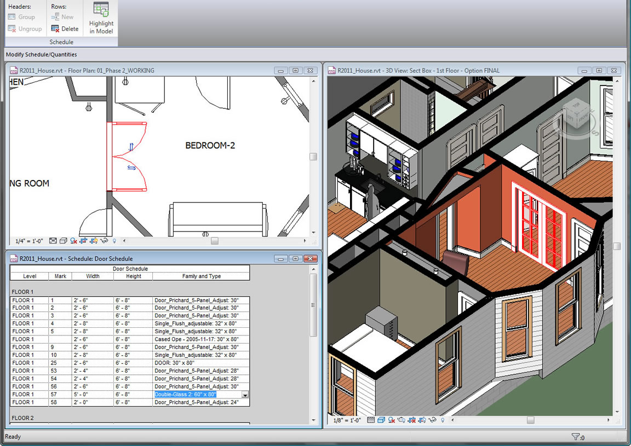
Task: Maximize the Door Schedule window
Action: pyautogui.click(x=295, y=259)
